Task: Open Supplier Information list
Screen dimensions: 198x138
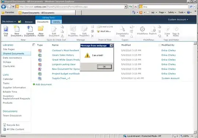Action: (14, 87)
